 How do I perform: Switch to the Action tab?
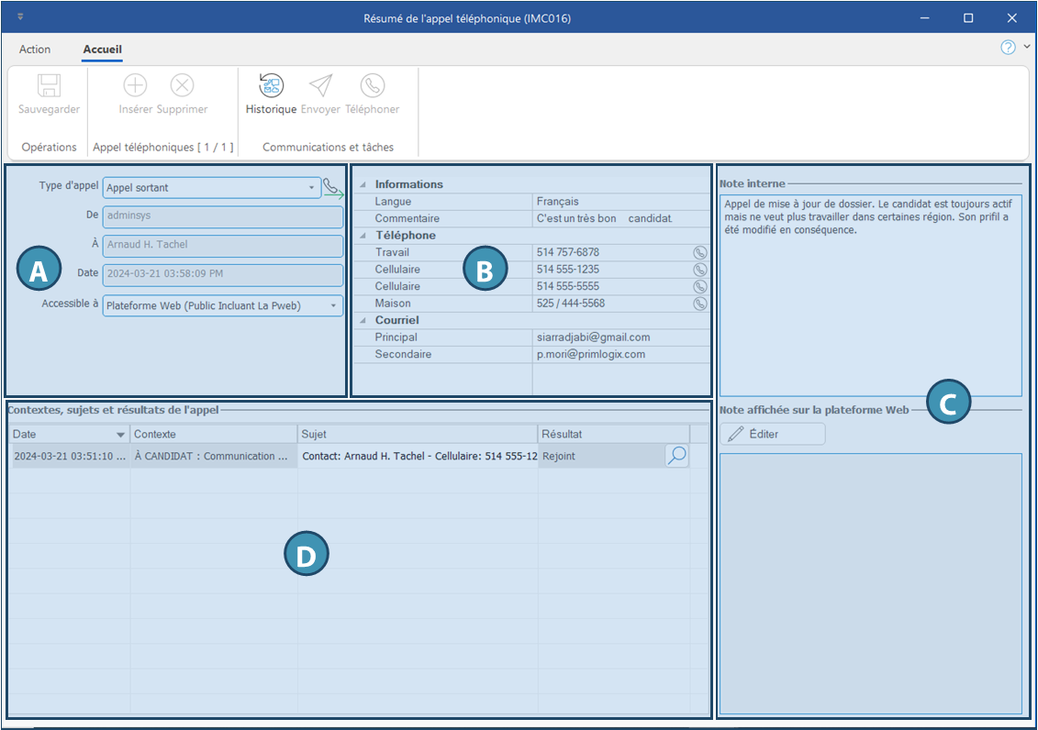[x=35, y=50]
